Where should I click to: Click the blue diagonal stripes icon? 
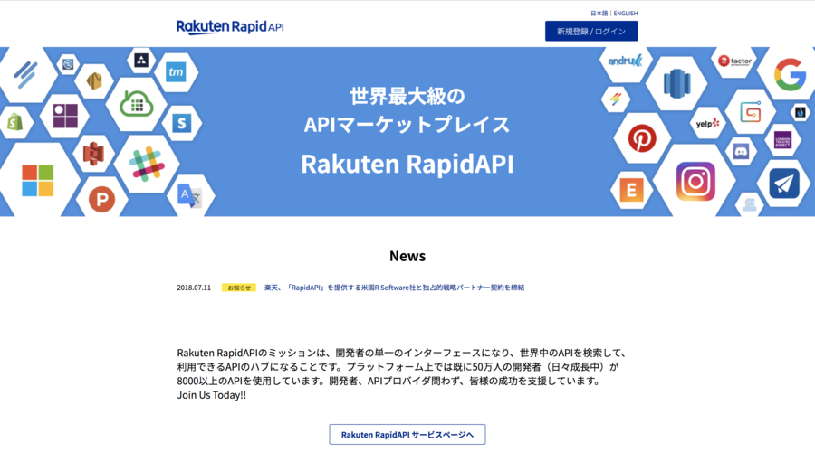pos(25,74)
